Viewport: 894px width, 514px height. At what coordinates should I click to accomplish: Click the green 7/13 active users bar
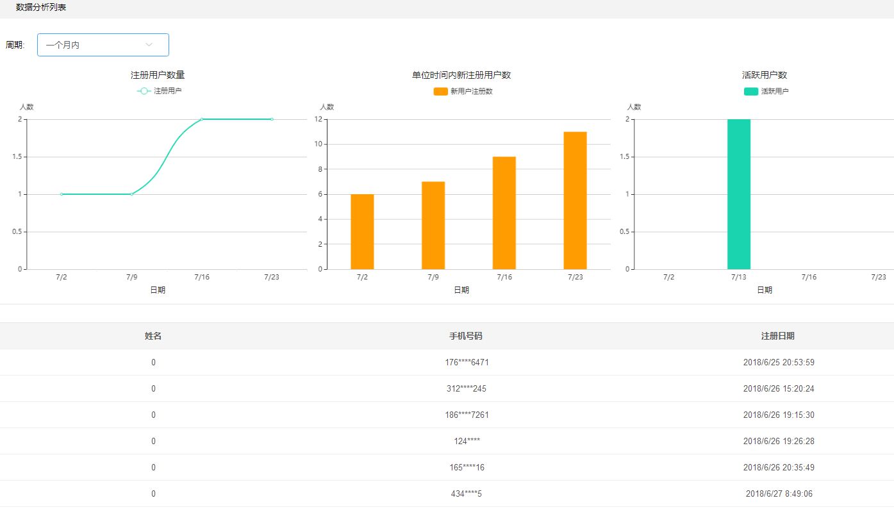[x=738, y=194]
